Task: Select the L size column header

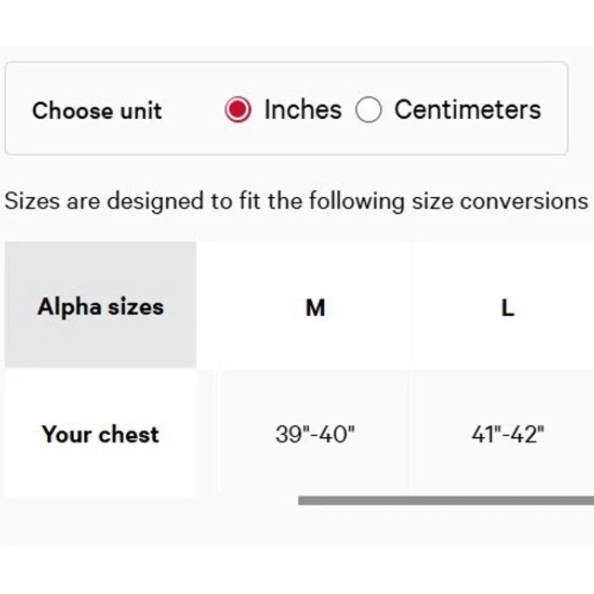Action: tap(507, 308)
